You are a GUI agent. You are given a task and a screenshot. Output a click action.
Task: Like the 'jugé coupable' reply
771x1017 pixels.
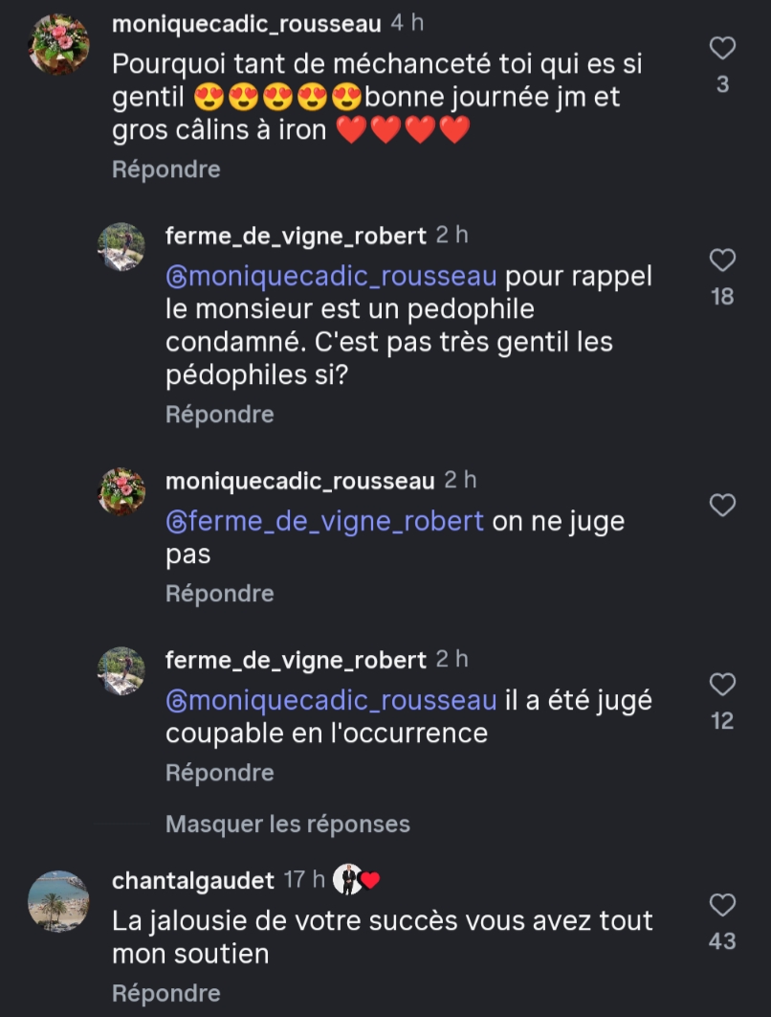[722, 684]
